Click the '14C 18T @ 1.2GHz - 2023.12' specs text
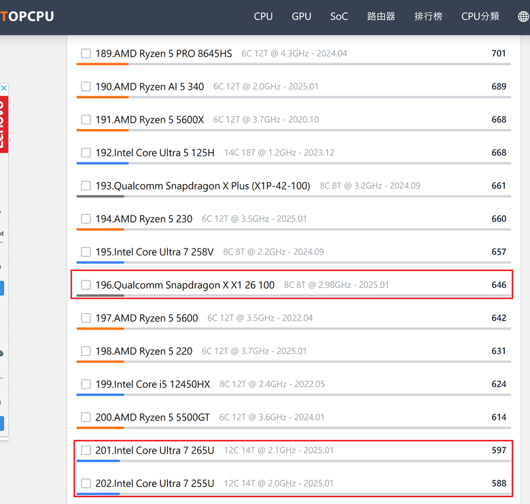The height and width of the screenshot is (504, 530). tap(279, 153)
